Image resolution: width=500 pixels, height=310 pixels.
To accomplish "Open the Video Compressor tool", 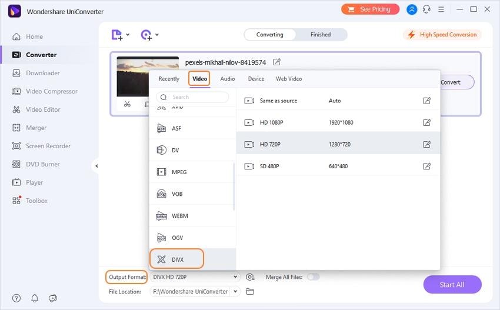I will [x=45, y=91].
